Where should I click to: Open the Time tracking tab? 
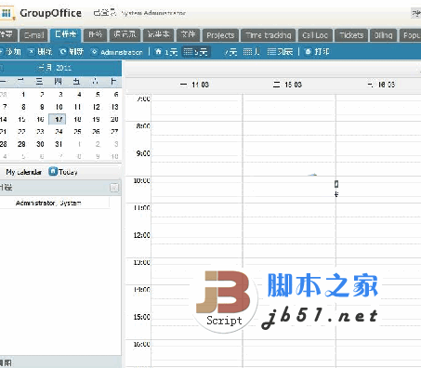click(x=269, y=35)
